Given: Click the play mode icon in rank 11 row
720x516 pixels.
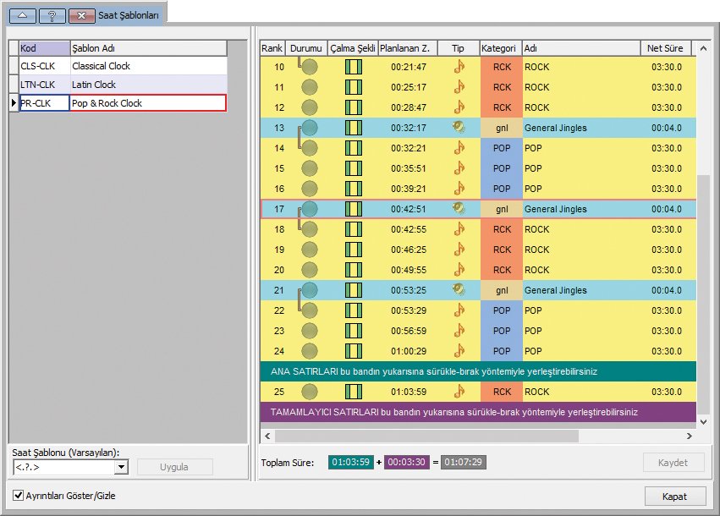Looking at the screenshot, I should pos(353,87).
